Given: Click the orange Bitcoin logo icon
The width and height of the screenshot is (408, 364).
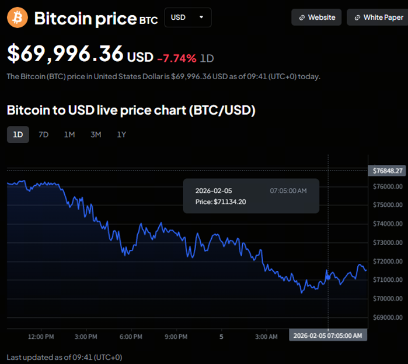Looking at the screenshot, I should [x=18, y=17].
